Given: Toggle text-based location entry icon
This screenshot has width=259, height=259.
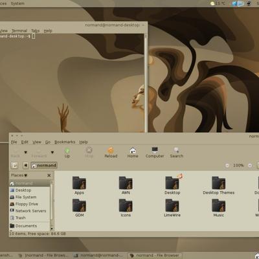Looking at the screenshot, I should click(14, 166).
